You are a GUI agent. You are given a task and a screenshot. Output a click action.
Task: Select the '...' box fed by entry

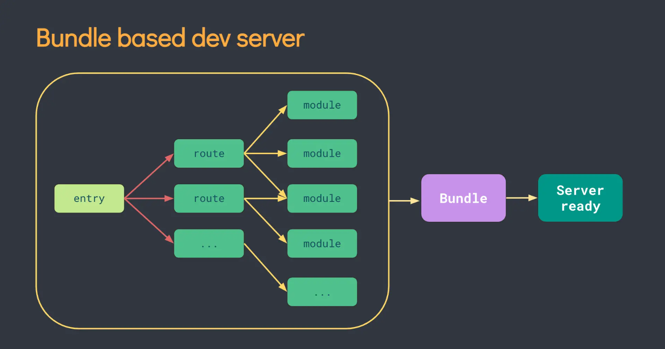[209, 243]
